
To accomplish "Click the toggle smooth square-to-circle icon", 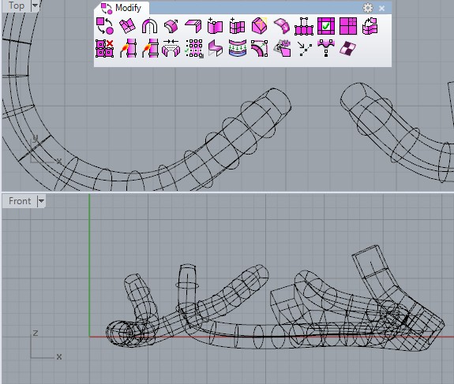I will (105, 26).
